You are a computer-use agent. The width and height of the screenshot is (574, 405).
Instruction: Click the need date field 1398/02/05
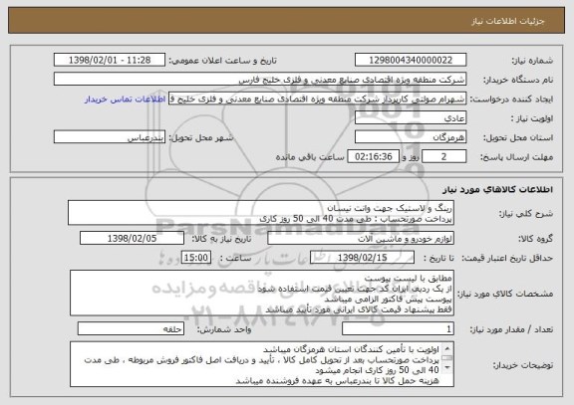tap(132, 238)
